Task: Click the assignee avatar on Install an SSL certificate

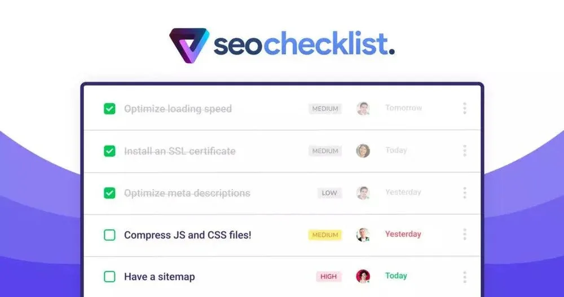Action: tap(363, 151)
